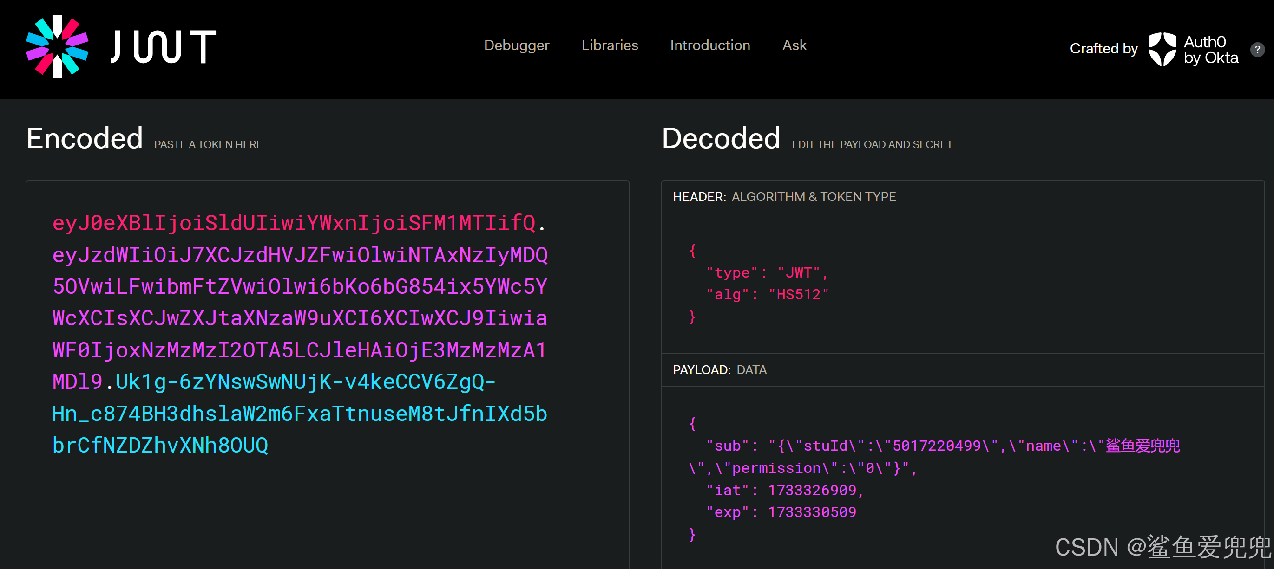Click the HEADER: ALGORITHM & TOKEN TYPE bar
Image resolution: width=1274 pixels, height=569 pixels.
[962, 197]
